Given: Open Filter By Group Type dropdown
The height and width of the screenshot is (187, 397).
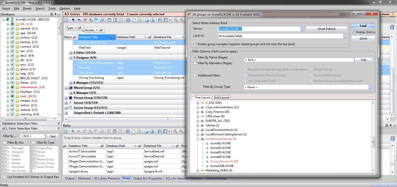Looking at the screenshot, I should pyautogui.click(x=370, y=87).
